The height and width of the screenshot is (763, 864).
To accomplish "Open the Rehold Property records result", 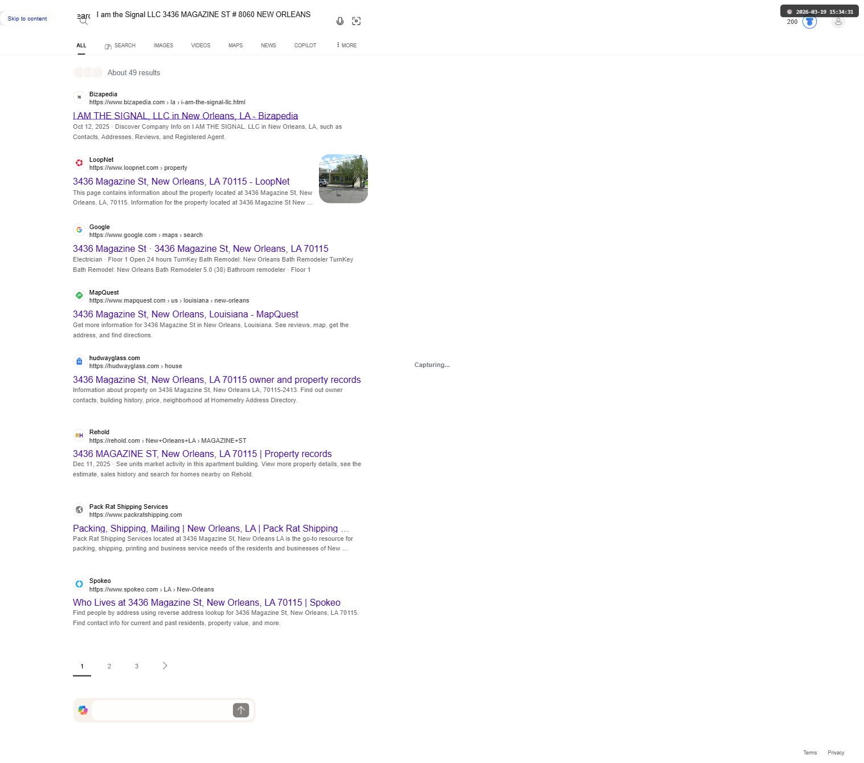I will point(202,454).
